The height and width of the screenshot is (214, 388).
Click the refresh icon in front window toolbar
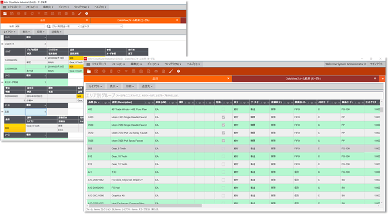pos(119,71)
